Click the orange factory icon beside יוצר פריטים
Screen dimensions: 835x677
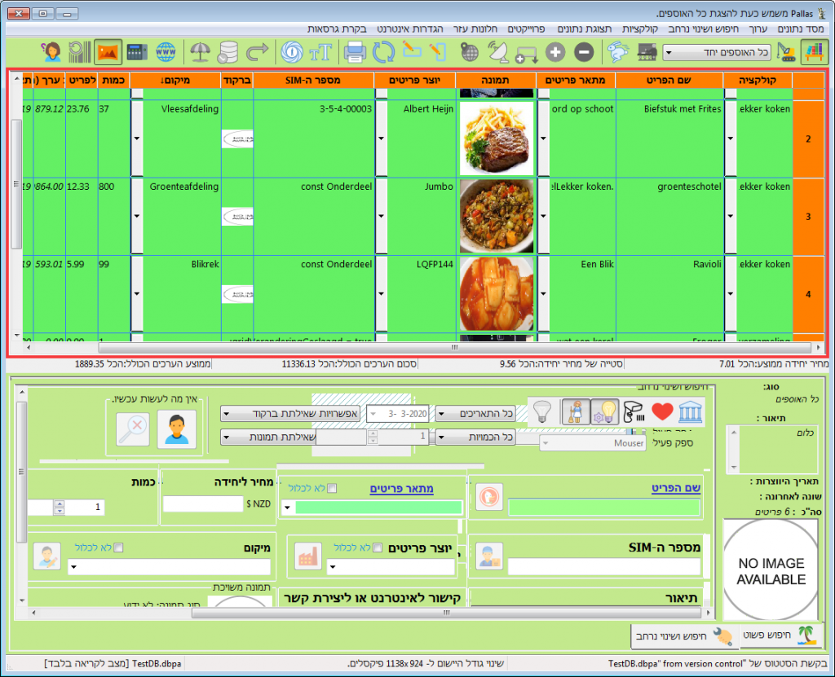click(307, 556)
